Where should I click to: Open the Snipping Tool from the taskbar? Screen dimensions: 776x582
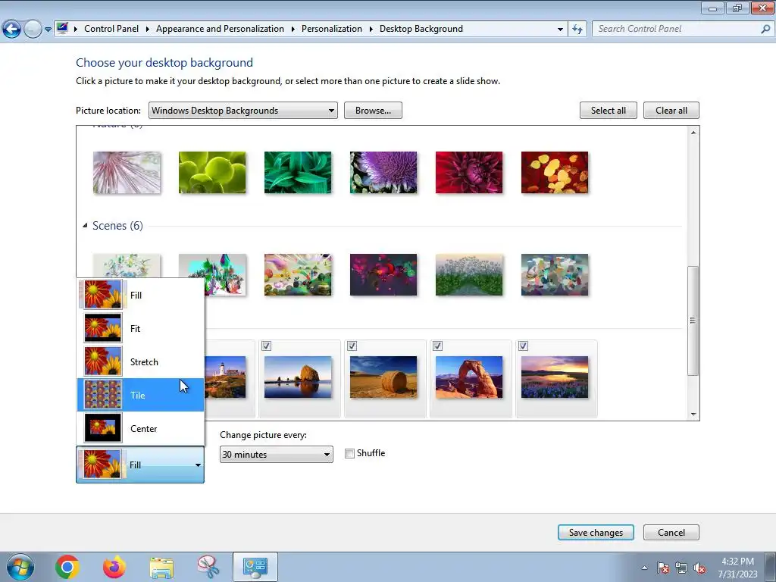(x=208, y=567)
